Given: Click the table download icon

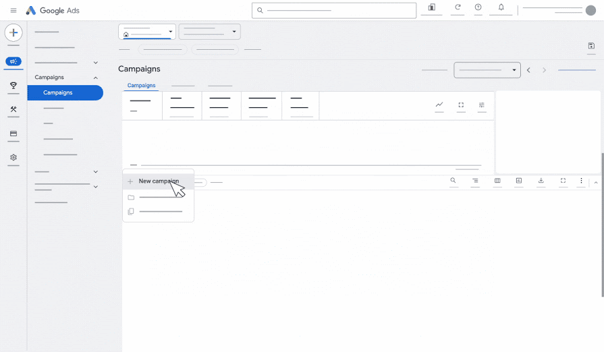Looking at the screenshot, I should (x=541, y=180).
